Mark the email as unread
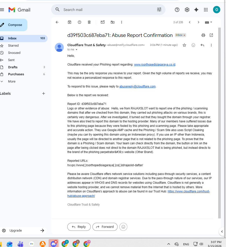This screenshot has width=226, height=247. pos(103,22)
